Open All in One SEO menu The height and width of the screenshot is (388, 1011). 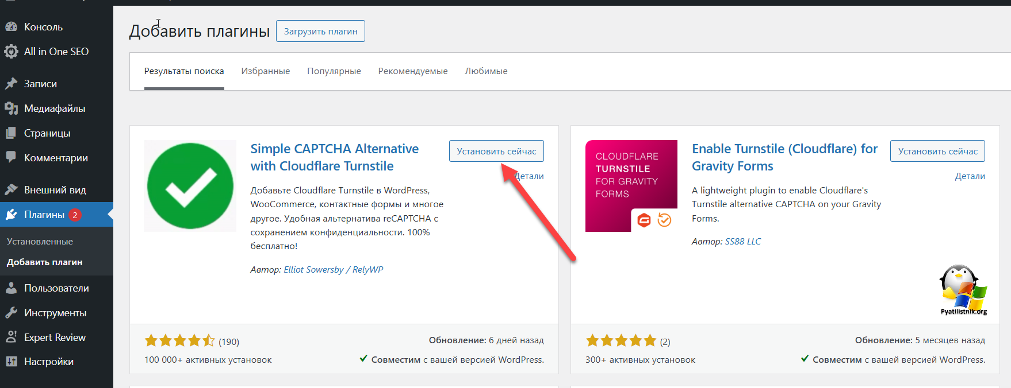pos(56,52)
